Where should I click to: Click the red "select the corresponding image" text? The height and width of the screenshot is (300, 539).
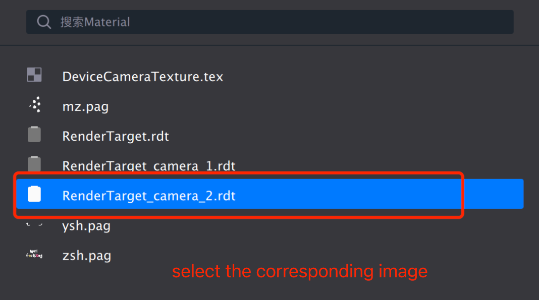pyautogui.click(x=300, y=271)
